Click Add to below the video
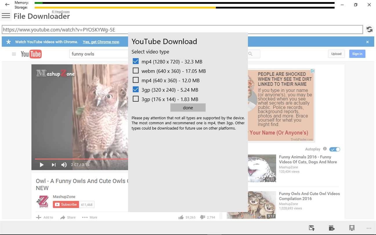Viewport: 376px width, 235px height. point(45,217)
